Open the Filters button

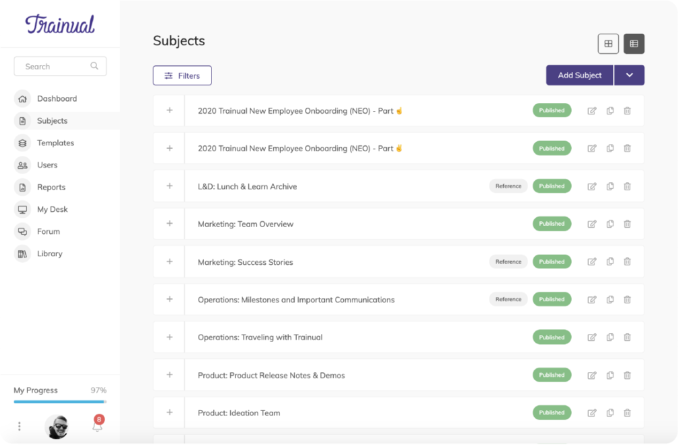182,75
